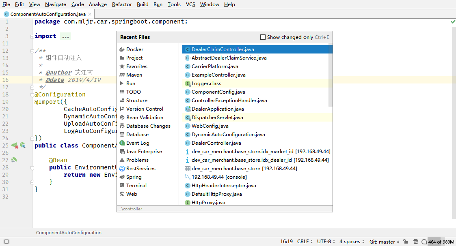Open WebConfig.java from the recent list
Image resolution: width=456 pixels, height=246 pixels.
tap(210, 126)
